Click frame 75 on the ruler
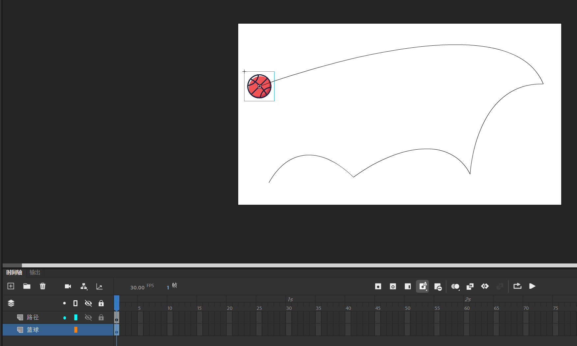Viewport: 577px width, 346px height. (x=556, y=308)
